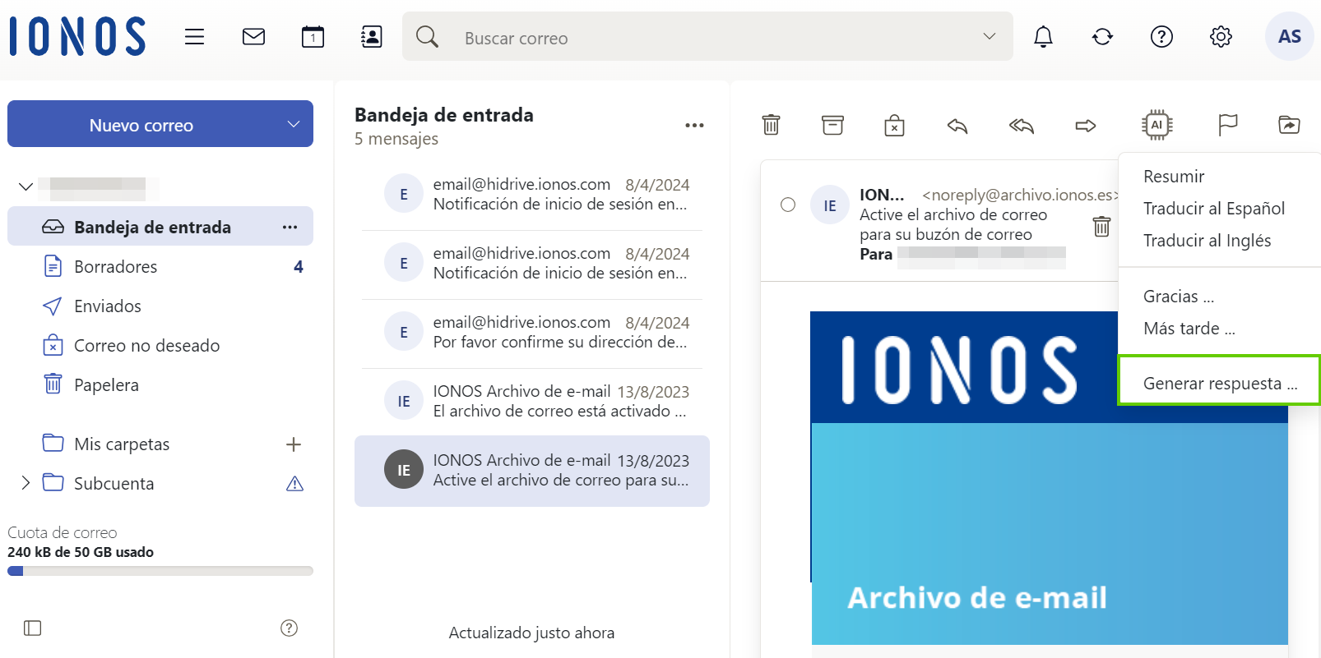Compose with the Nuevo correo button
Image resolution: width=1321 pixels, height=658 pixels.
[x=141, y=125]
